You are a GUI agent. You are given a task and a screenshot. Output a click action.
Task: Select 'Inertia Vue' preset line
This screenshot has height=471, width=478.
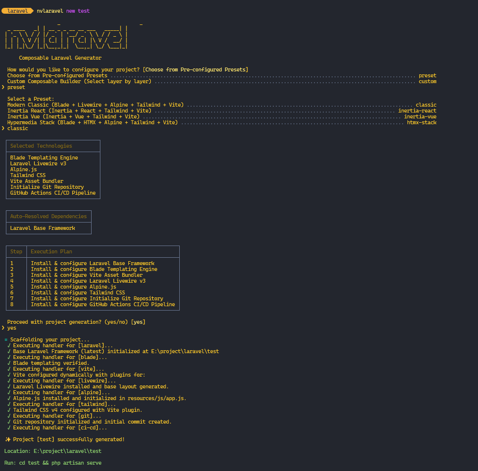click(x=222, y=116)
